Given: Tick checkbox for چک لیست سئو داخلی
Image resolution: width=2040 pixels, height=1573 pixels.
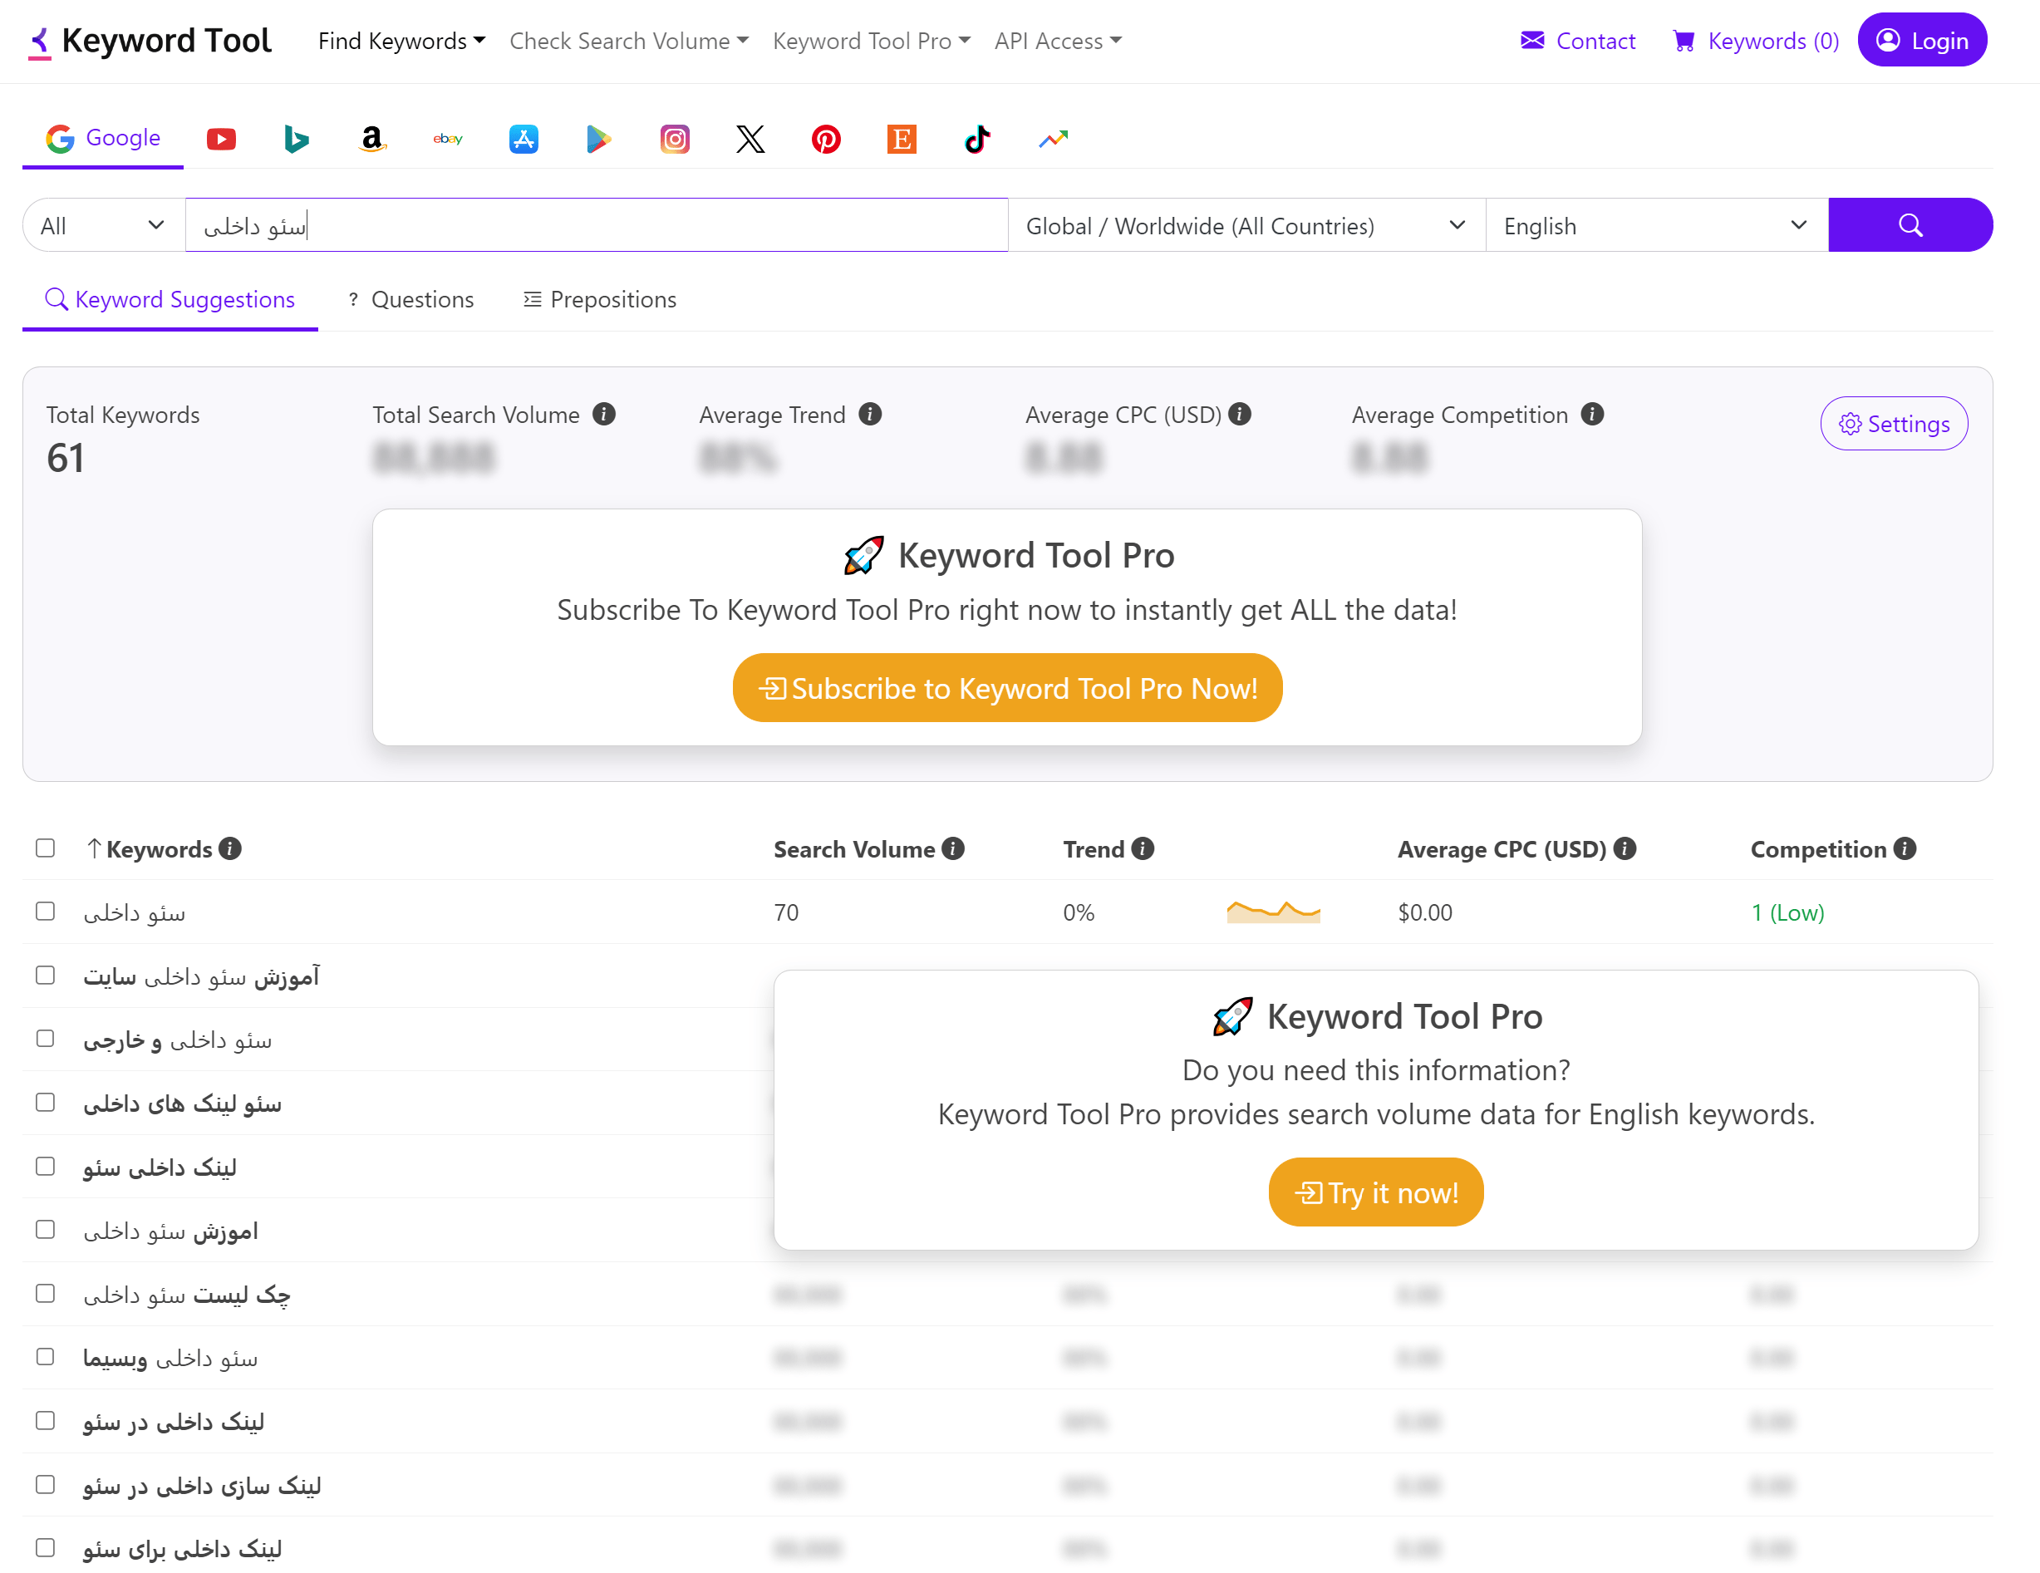Looking at the screenshot, I should pyautogui.click(x=45, y=1294).
